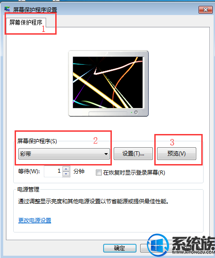Decrease wait time with the down spinner arrow

coord(66,174)
